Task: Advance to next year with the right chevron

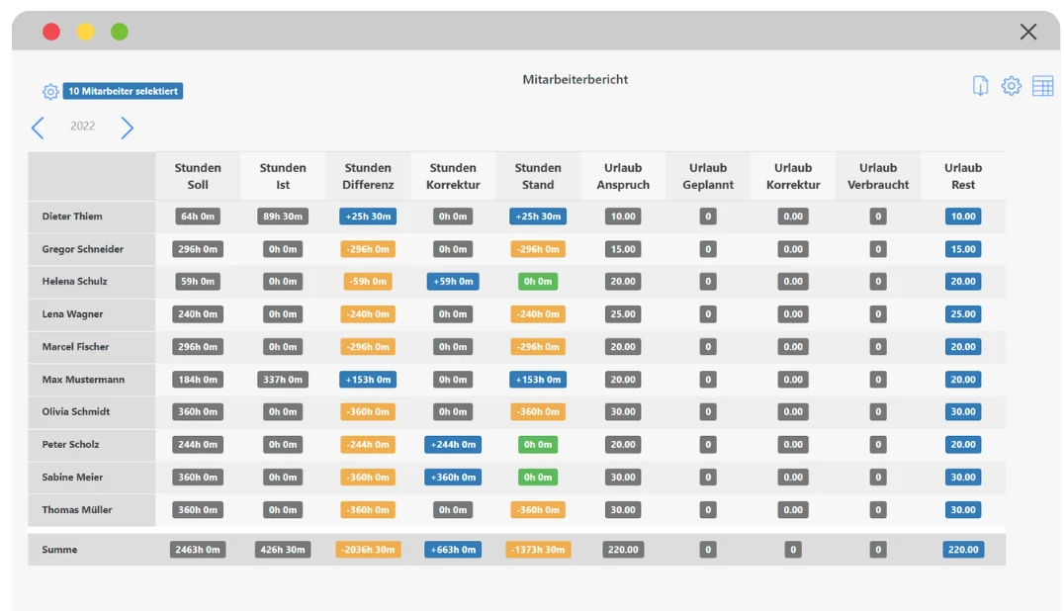Action: (x=127, y=127)
